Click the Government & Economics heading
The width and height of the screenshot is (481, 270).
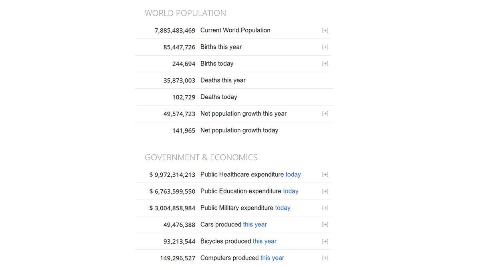(x=201, y=157)
